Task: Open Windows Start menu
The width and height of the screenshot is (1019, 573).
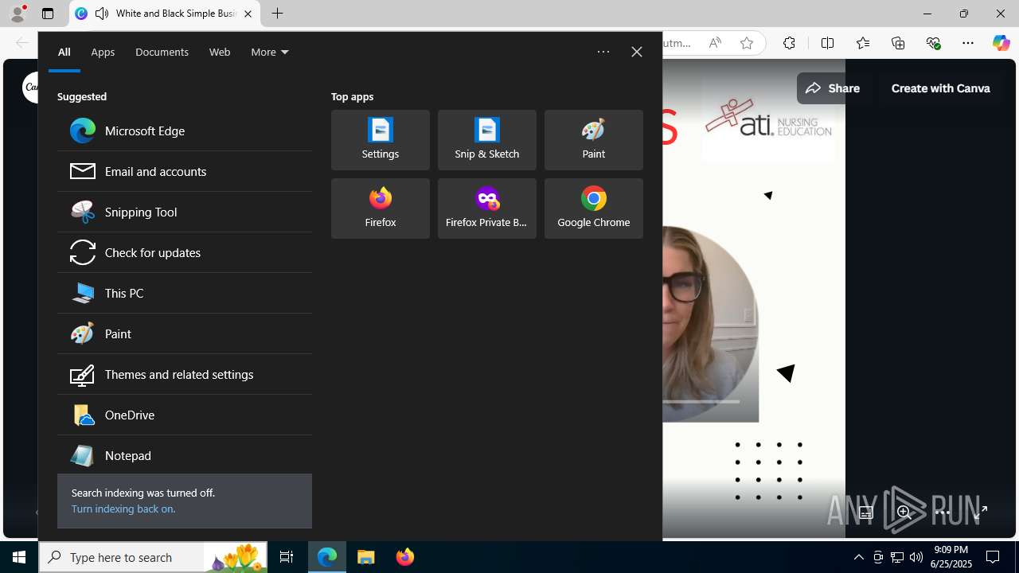Action: point(19,557)
